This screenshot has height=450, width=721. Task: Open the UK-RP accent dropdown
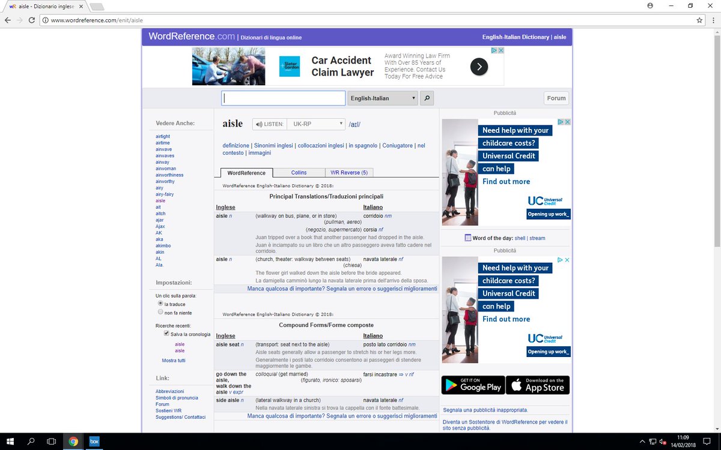point(315,124)
